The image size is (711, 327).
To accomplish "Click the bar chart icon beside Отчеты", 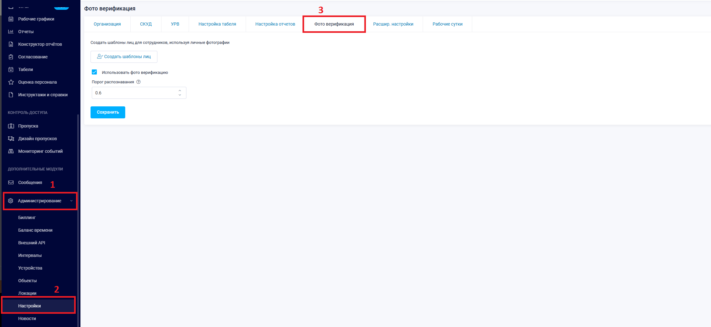I will pyautogui.click(x=11, y=32).
